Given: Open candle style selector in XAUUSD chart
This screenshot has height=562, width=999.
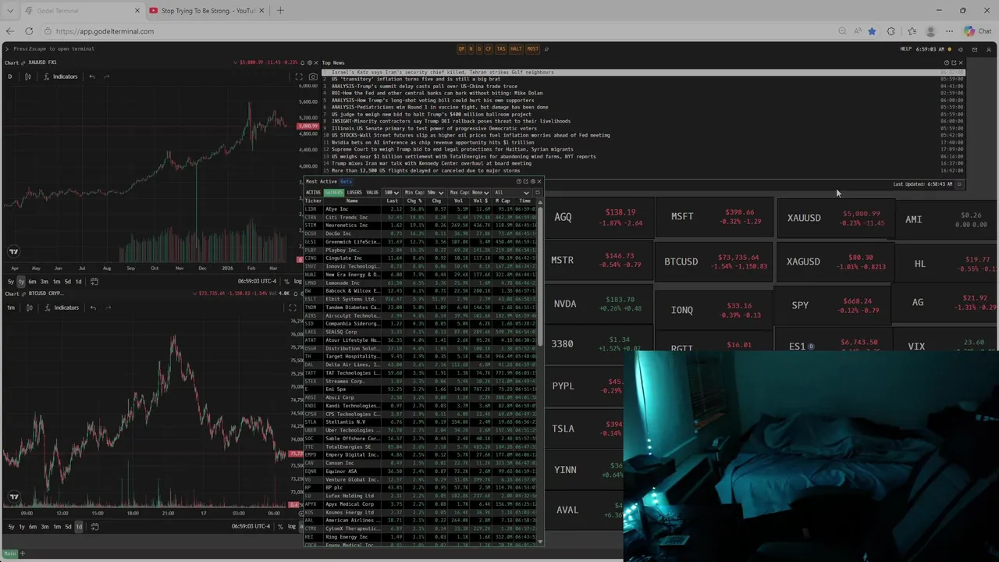Looking at the screenshot, I should click(x=28, y=76).
